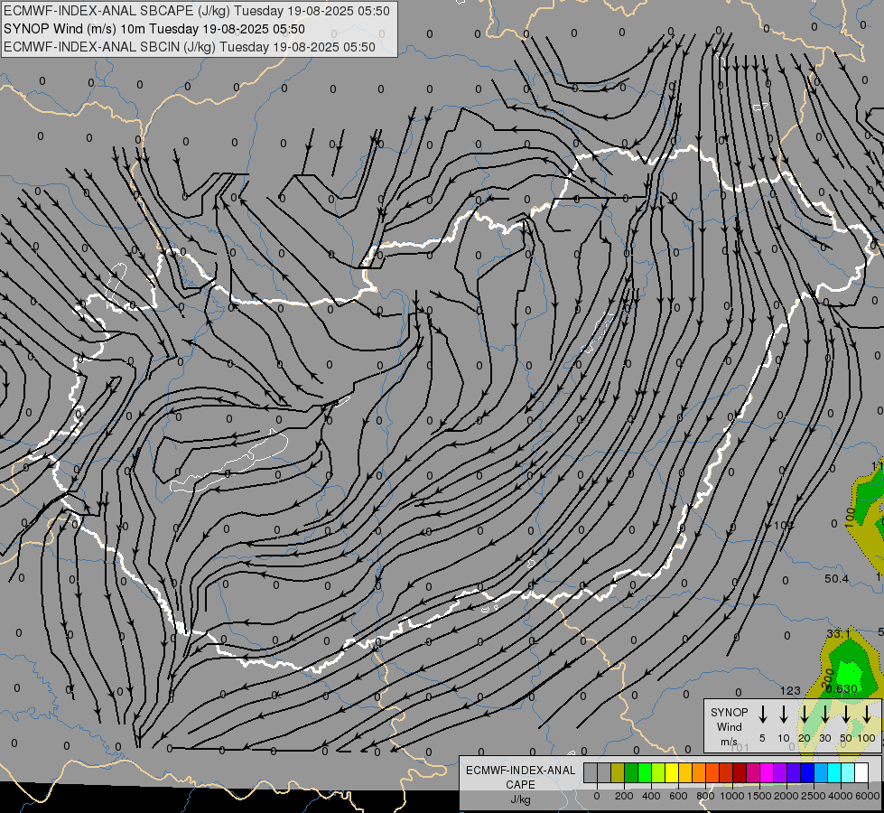
Task: Click the m/s unit in wind legend
Action: [x=729, y=742]
